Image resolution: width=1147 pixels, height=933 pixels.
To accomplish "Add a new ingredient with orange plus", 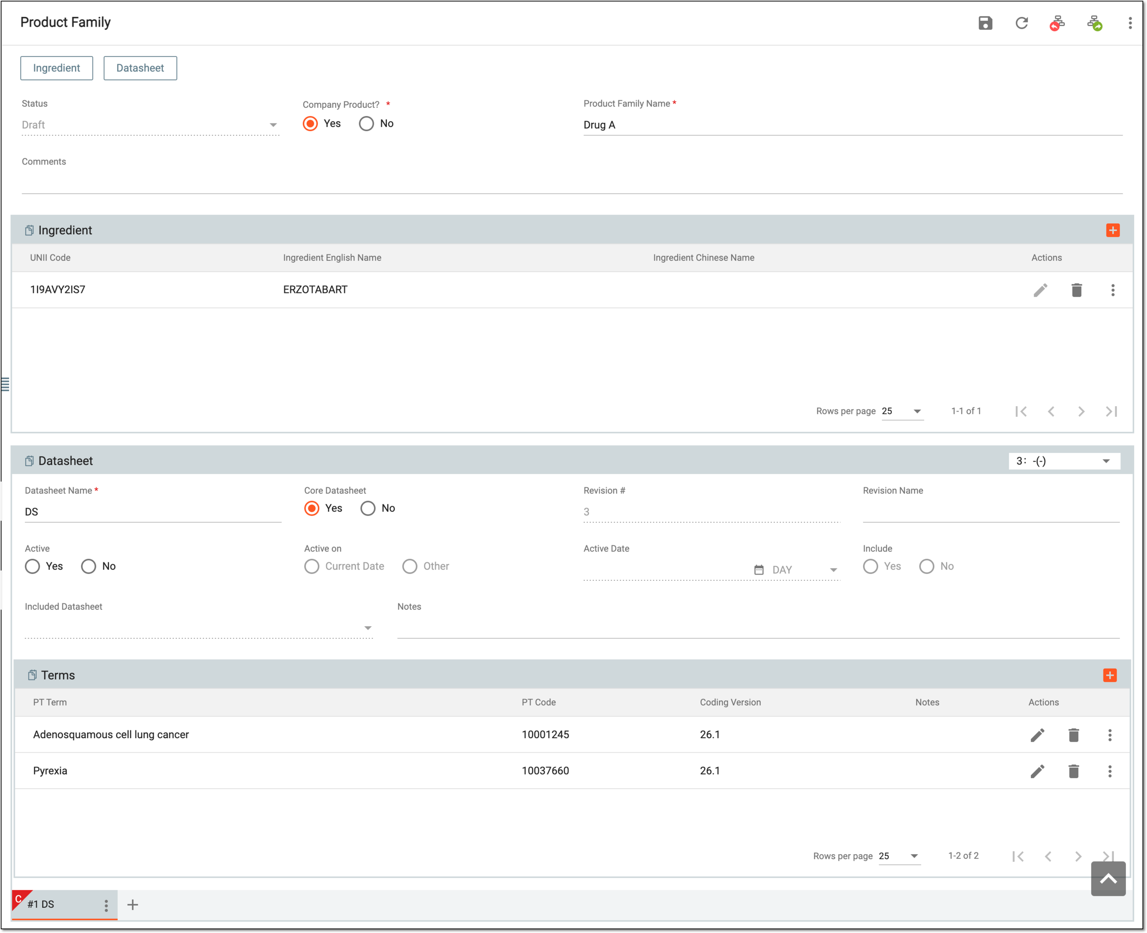I will [x=1113, y=230].
